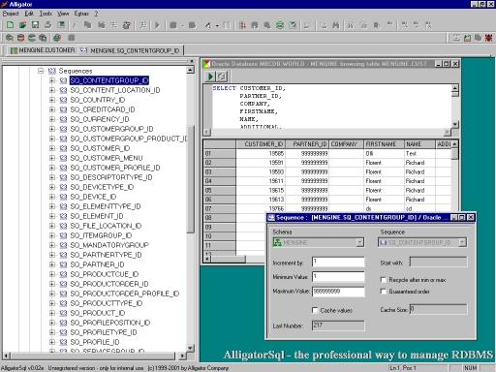Click the 123 icon of SQ_COUNTRY_ID
The image size is (496, 372).
coord(63,100)
